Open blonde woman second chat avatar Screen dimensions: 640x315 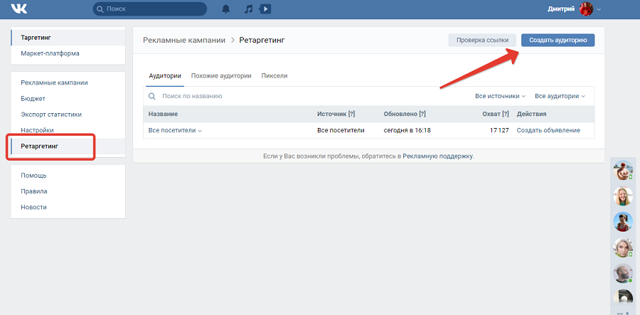(x=623, y=196)
